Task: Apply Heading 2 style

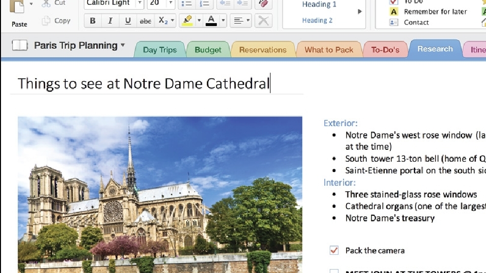Action: coord(317,21)
